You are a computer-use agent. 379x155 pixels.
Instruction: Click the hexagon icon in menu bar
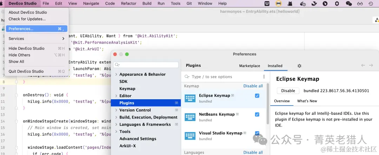(337, 4)
